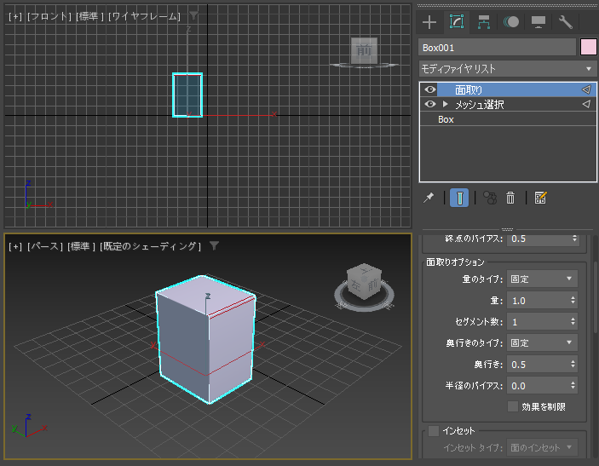The image size is (599, 466).
Task: Adjust the セグメント数 spinner arrows
Action: point(573,322)
